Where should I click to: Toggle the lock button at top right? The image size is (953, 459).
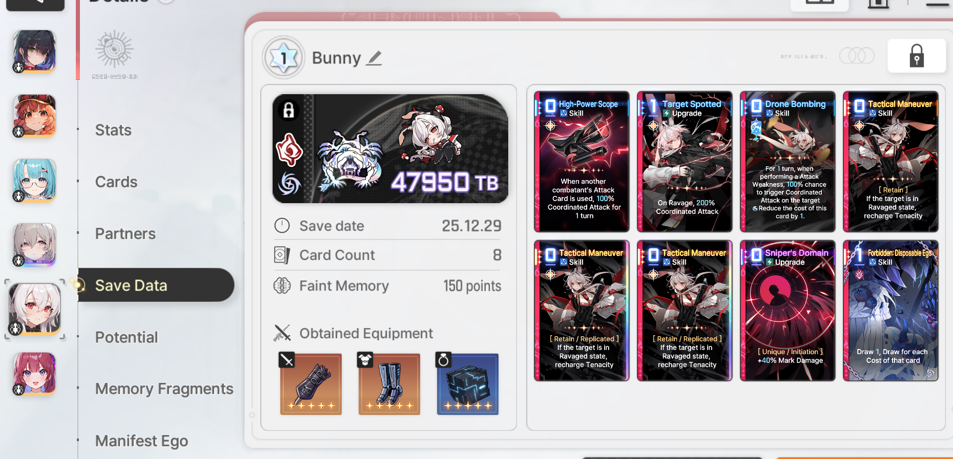916,56
